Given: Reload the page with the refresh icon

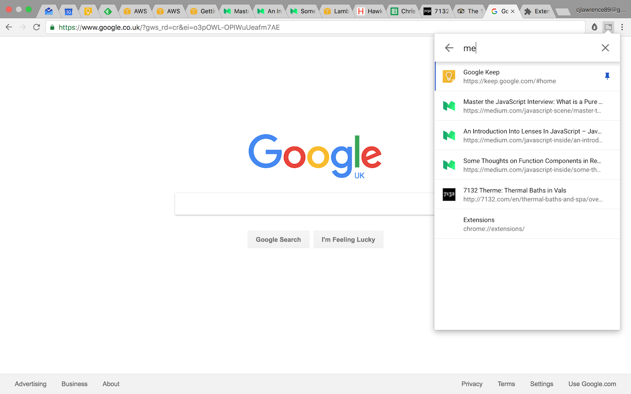Looking at the screenshot, I should coord(36,27).
